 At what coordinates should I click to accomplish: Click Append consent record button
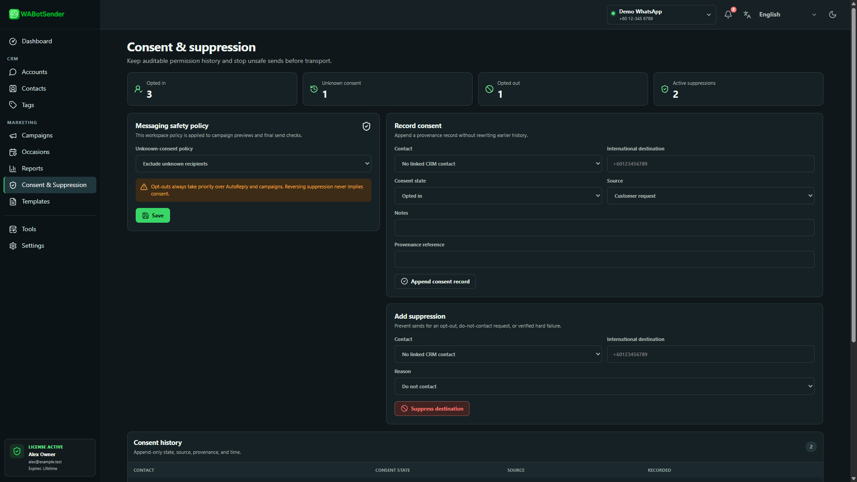(435, 282)
